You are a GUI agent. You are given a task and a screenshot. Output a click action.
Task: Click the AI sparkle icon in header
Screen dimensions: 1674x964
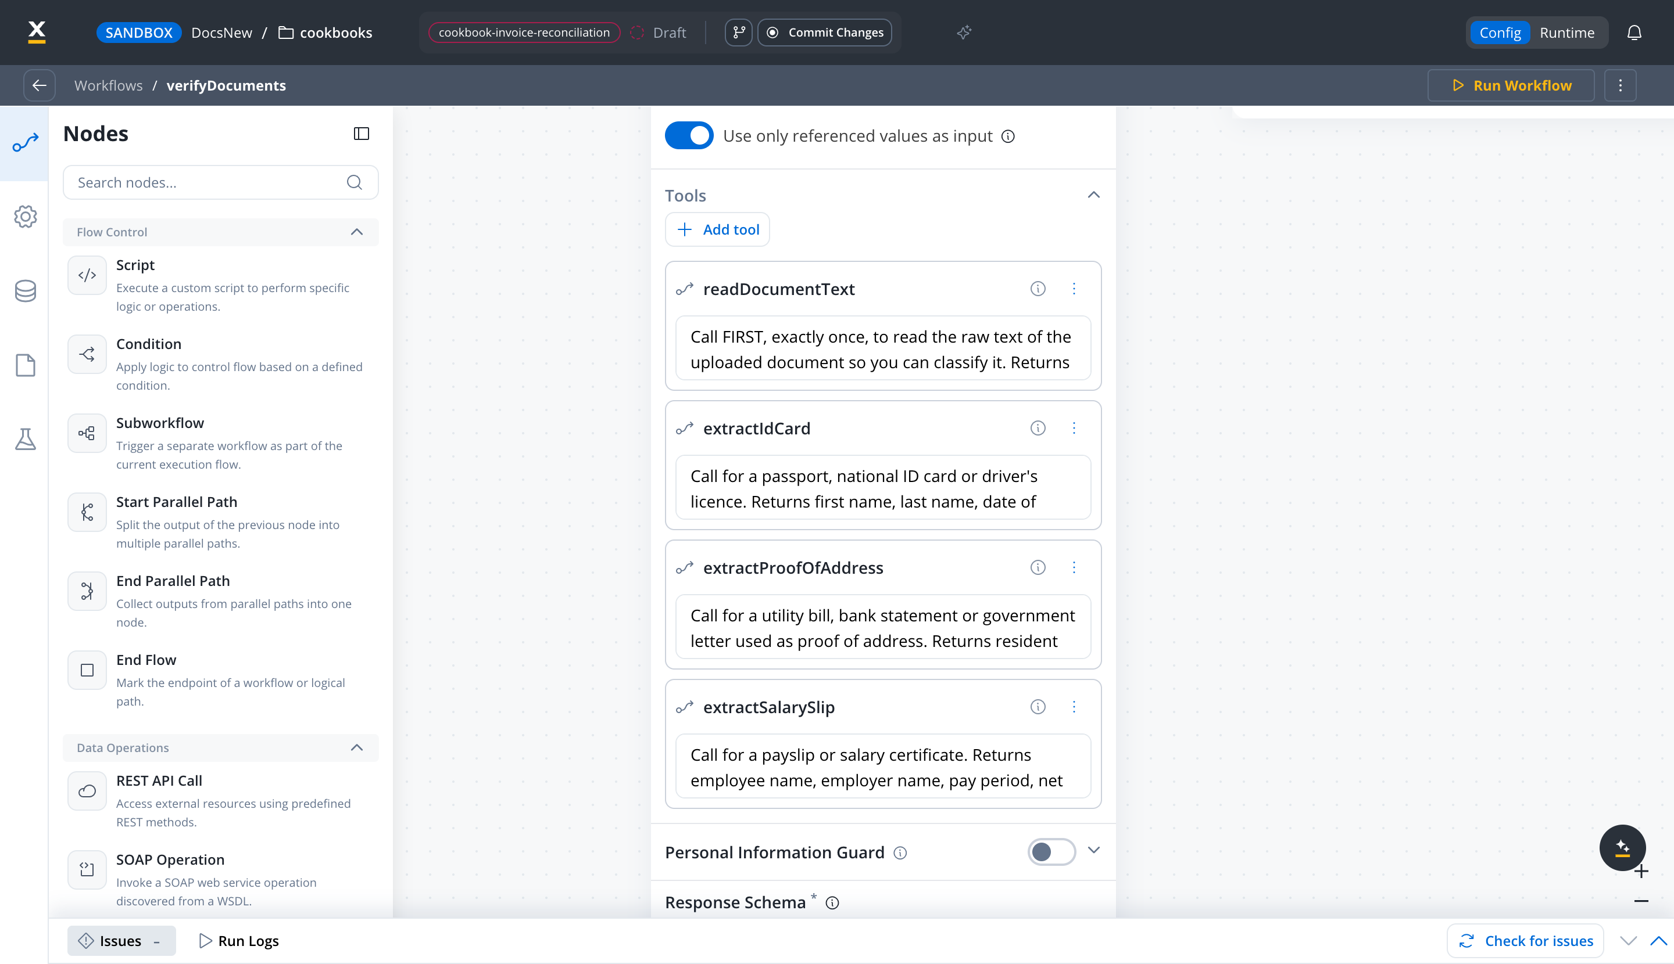click(x=964, y=33)
